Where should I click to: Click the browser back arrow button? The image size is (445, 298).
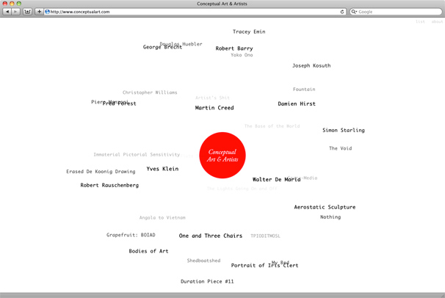pyautogui.click(x=7, y=12)
